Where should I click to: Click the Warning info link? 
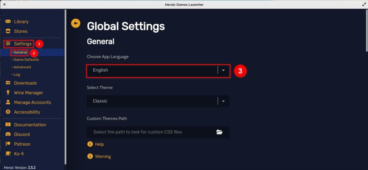(x=103, y=156)
